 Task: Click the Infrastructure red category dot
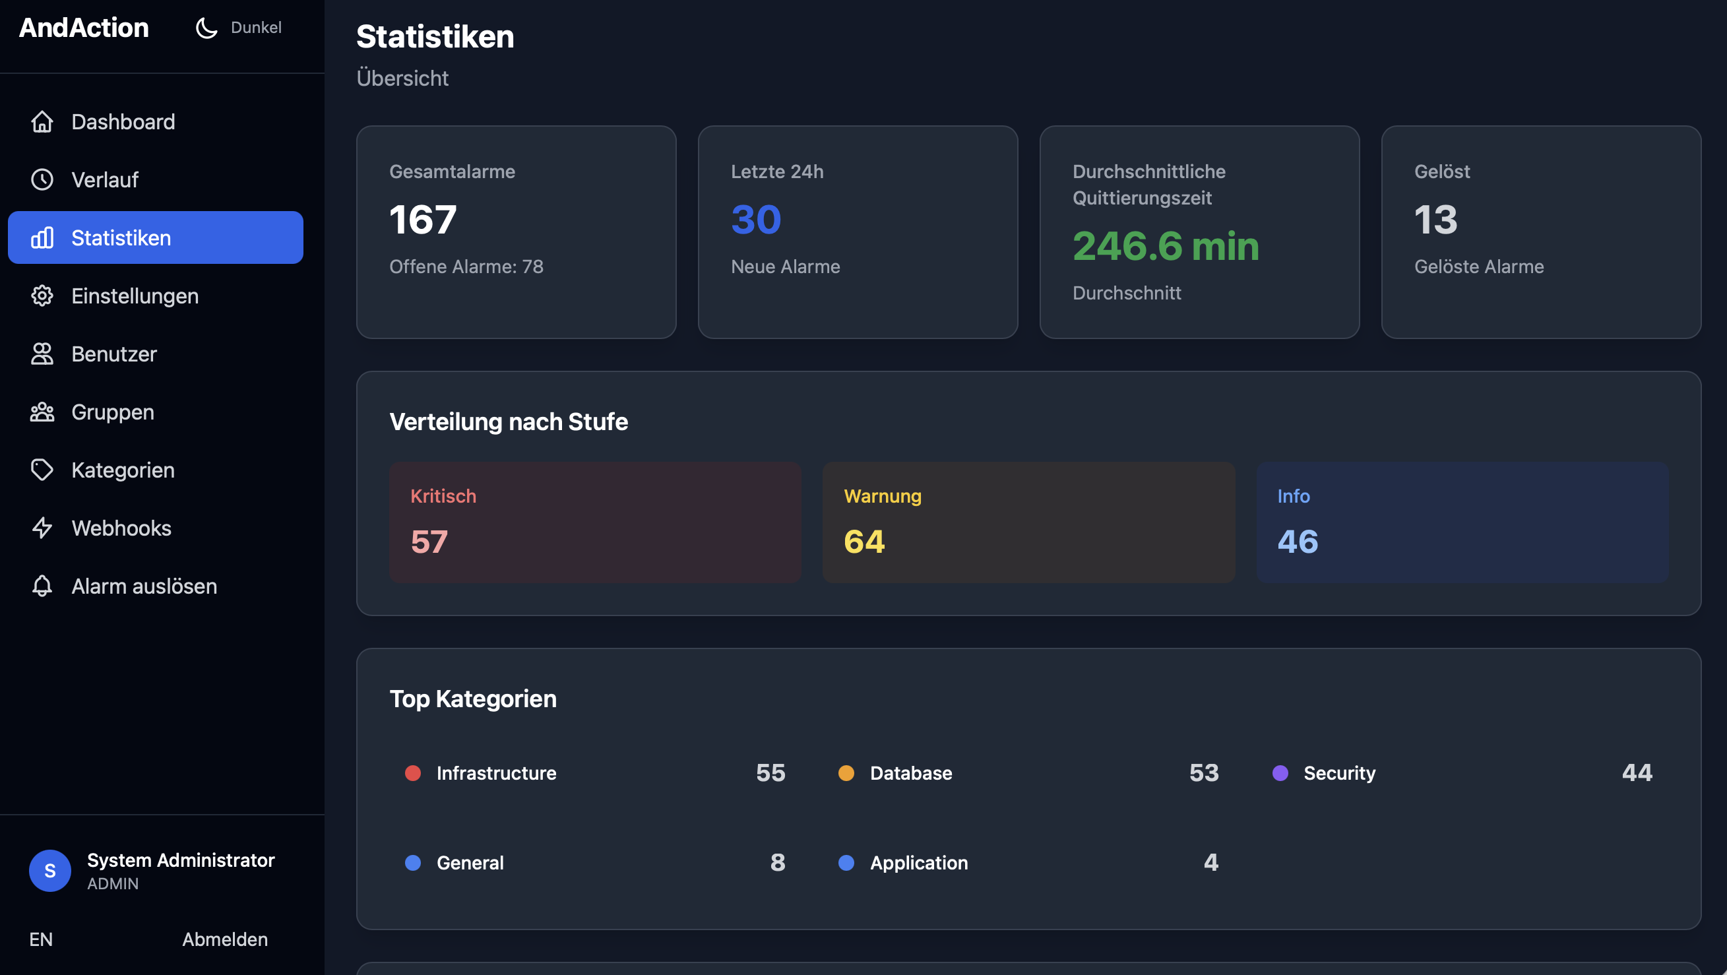(x=413, y=773)
